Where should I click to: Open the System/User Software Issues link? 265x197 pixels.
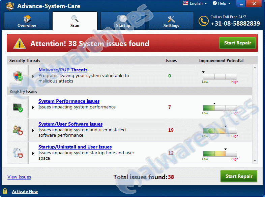pyautogui.click(x=70, y=124)
